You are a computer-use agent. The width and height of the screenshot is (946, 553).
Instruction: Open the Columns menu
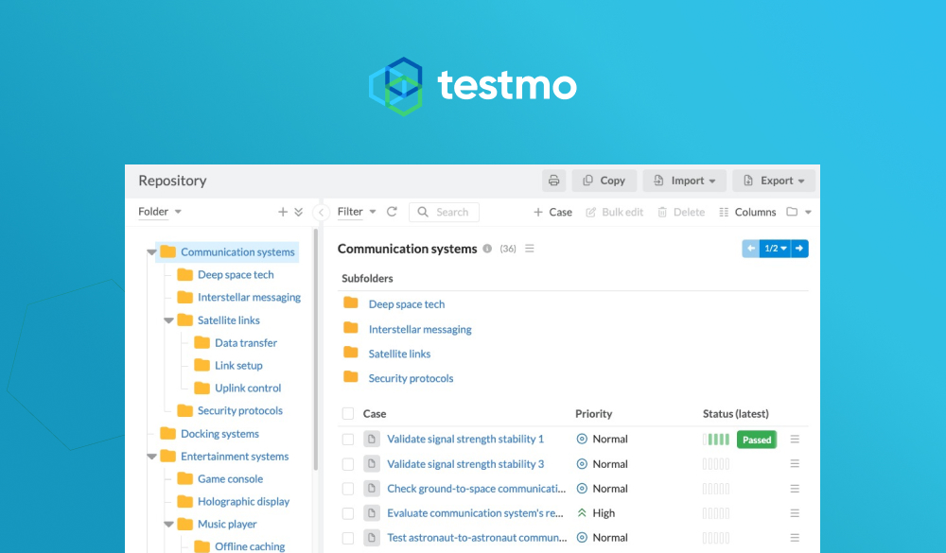pyautogui.click(x=748, y=212)
